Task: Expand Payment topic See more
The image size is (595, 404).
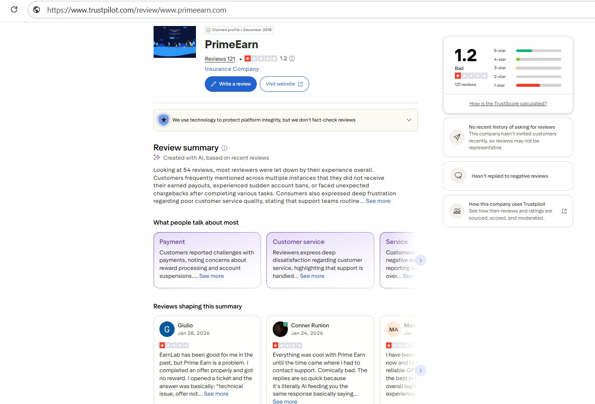Action: (x=211, y=276)
